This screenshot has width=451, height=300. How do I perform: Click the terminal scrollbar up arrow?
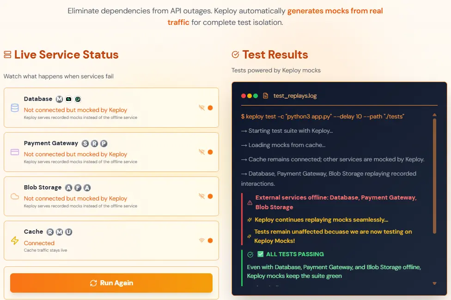(435, 115)
